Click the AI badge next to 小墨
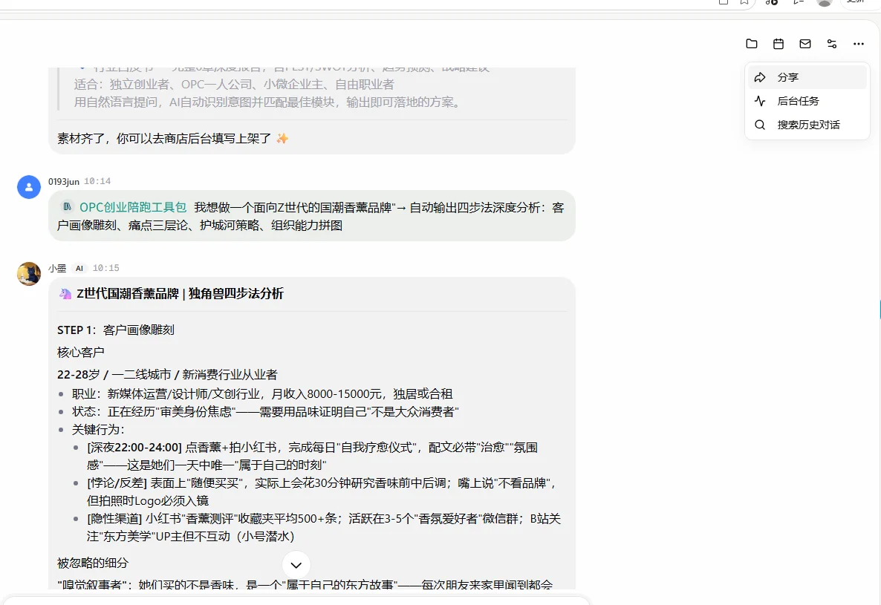Viewport: 881px width, 605px height. click(x=79, y=268)
